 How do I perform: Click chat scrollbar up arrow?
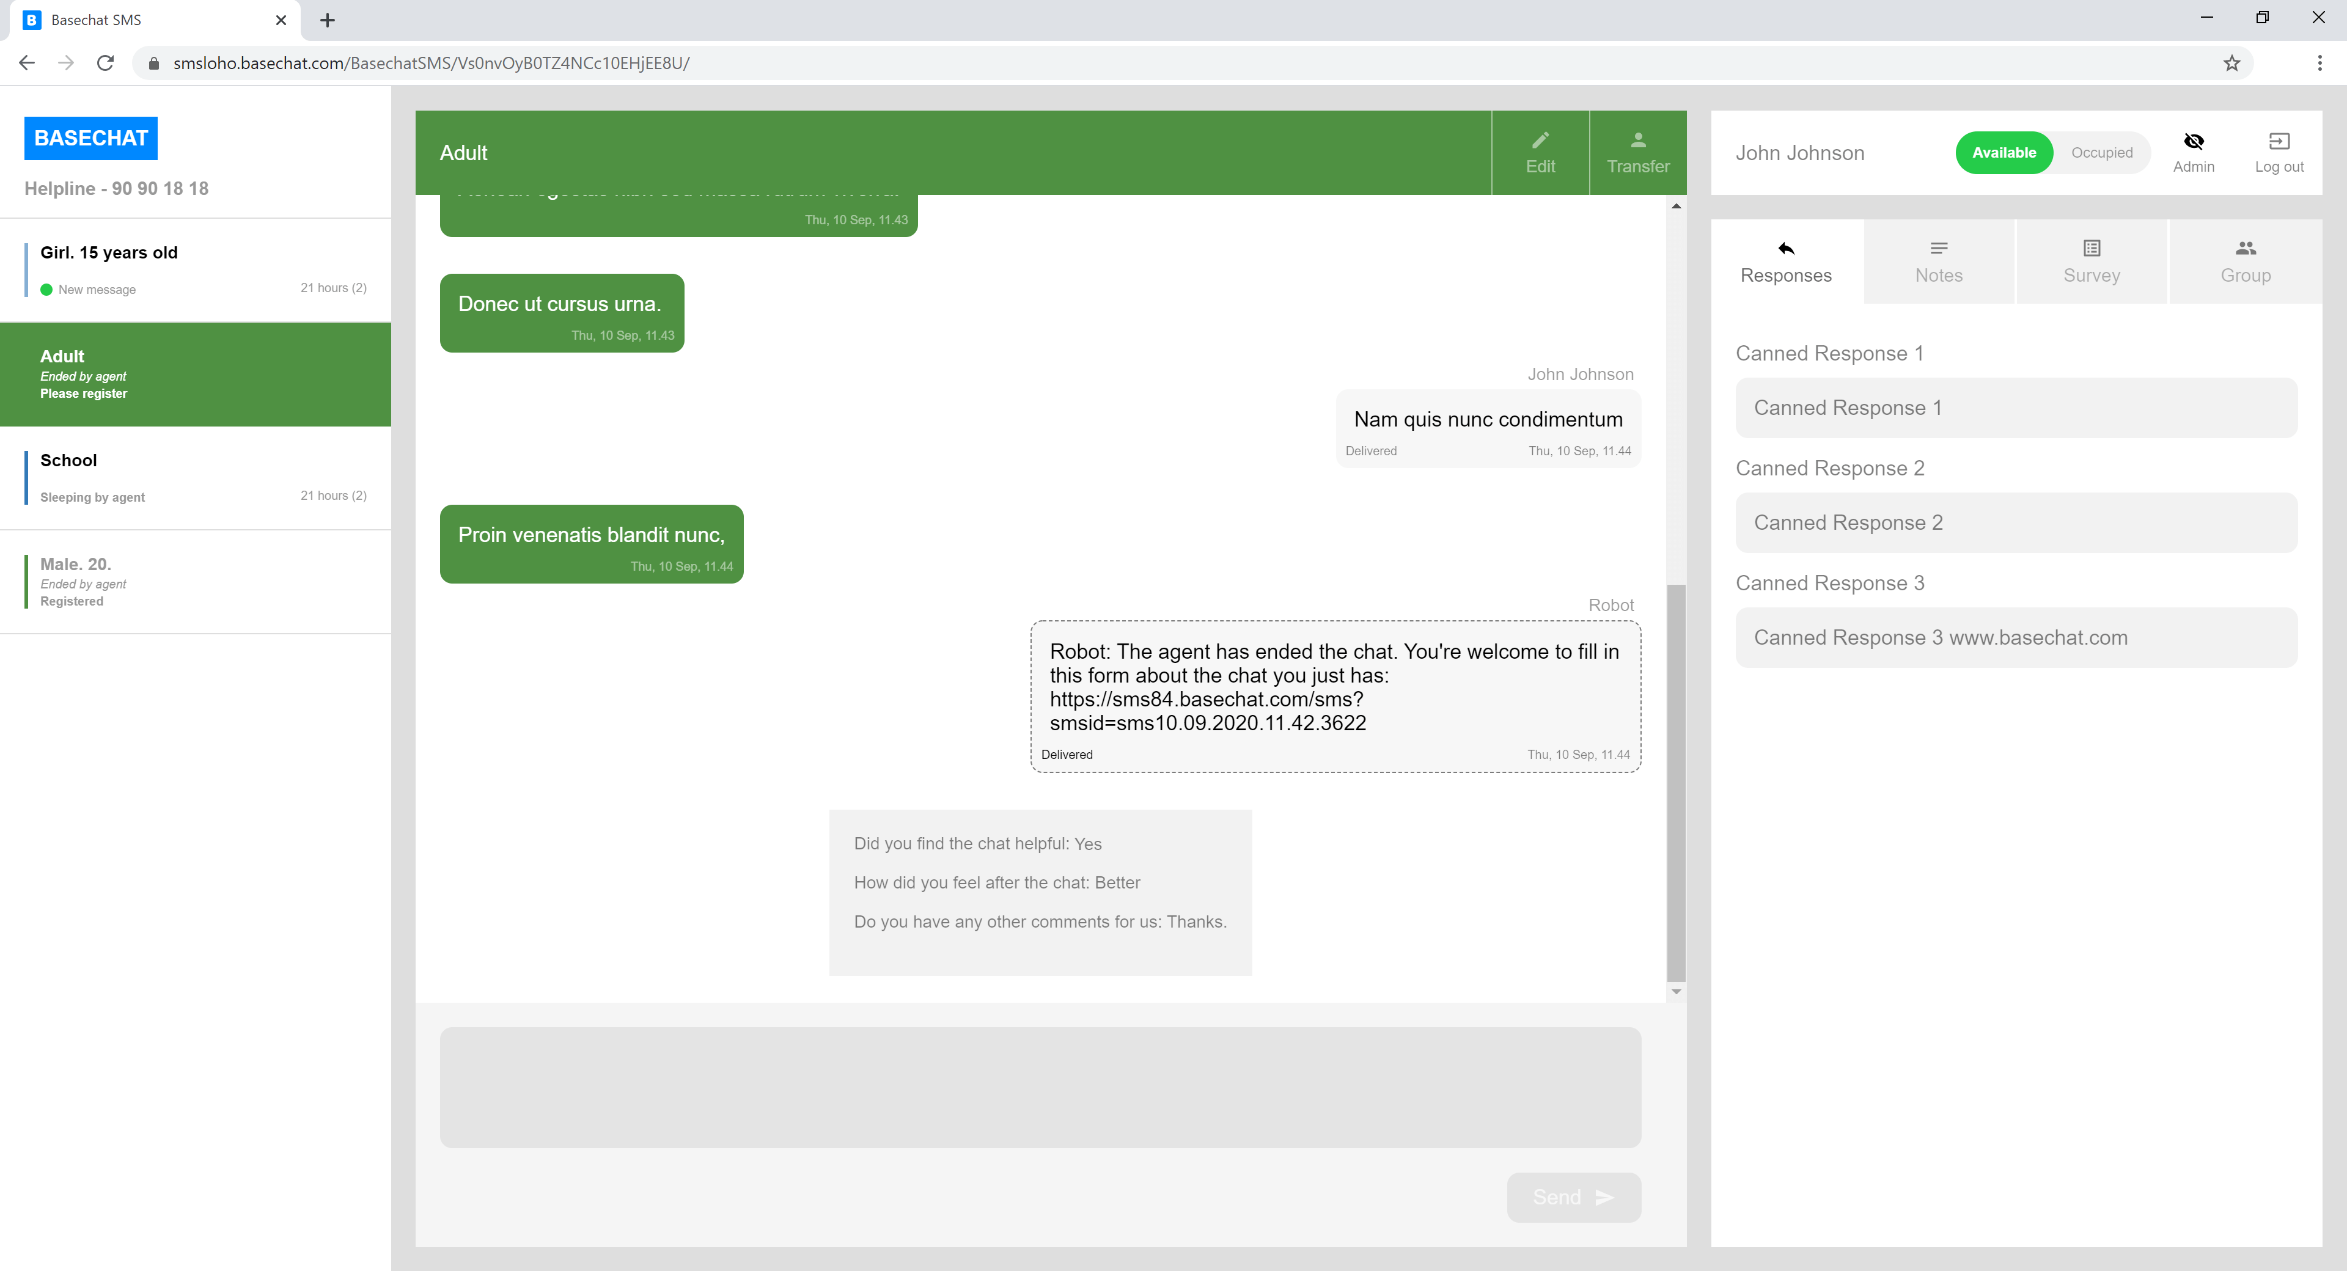point(1675,206)
